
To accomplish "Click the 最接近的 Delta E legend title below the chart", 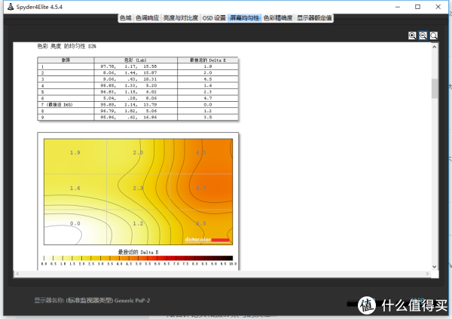I will coord(139,252).
